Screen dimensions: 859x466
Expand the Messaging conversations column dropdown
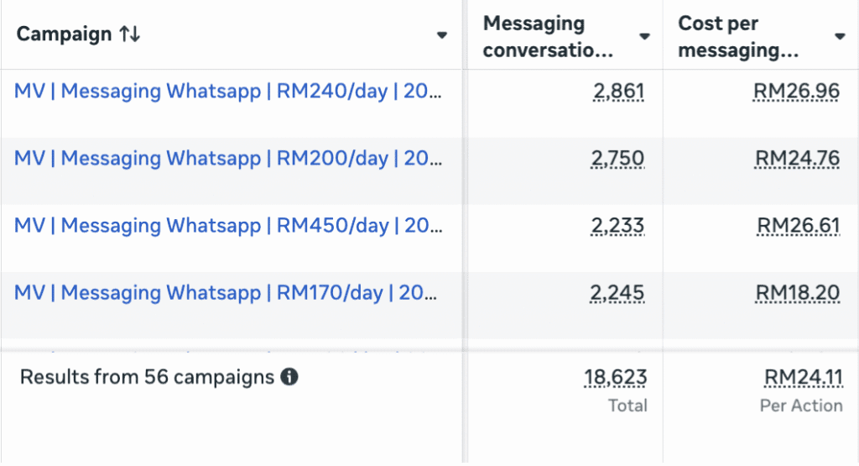[x=644, y=36]
